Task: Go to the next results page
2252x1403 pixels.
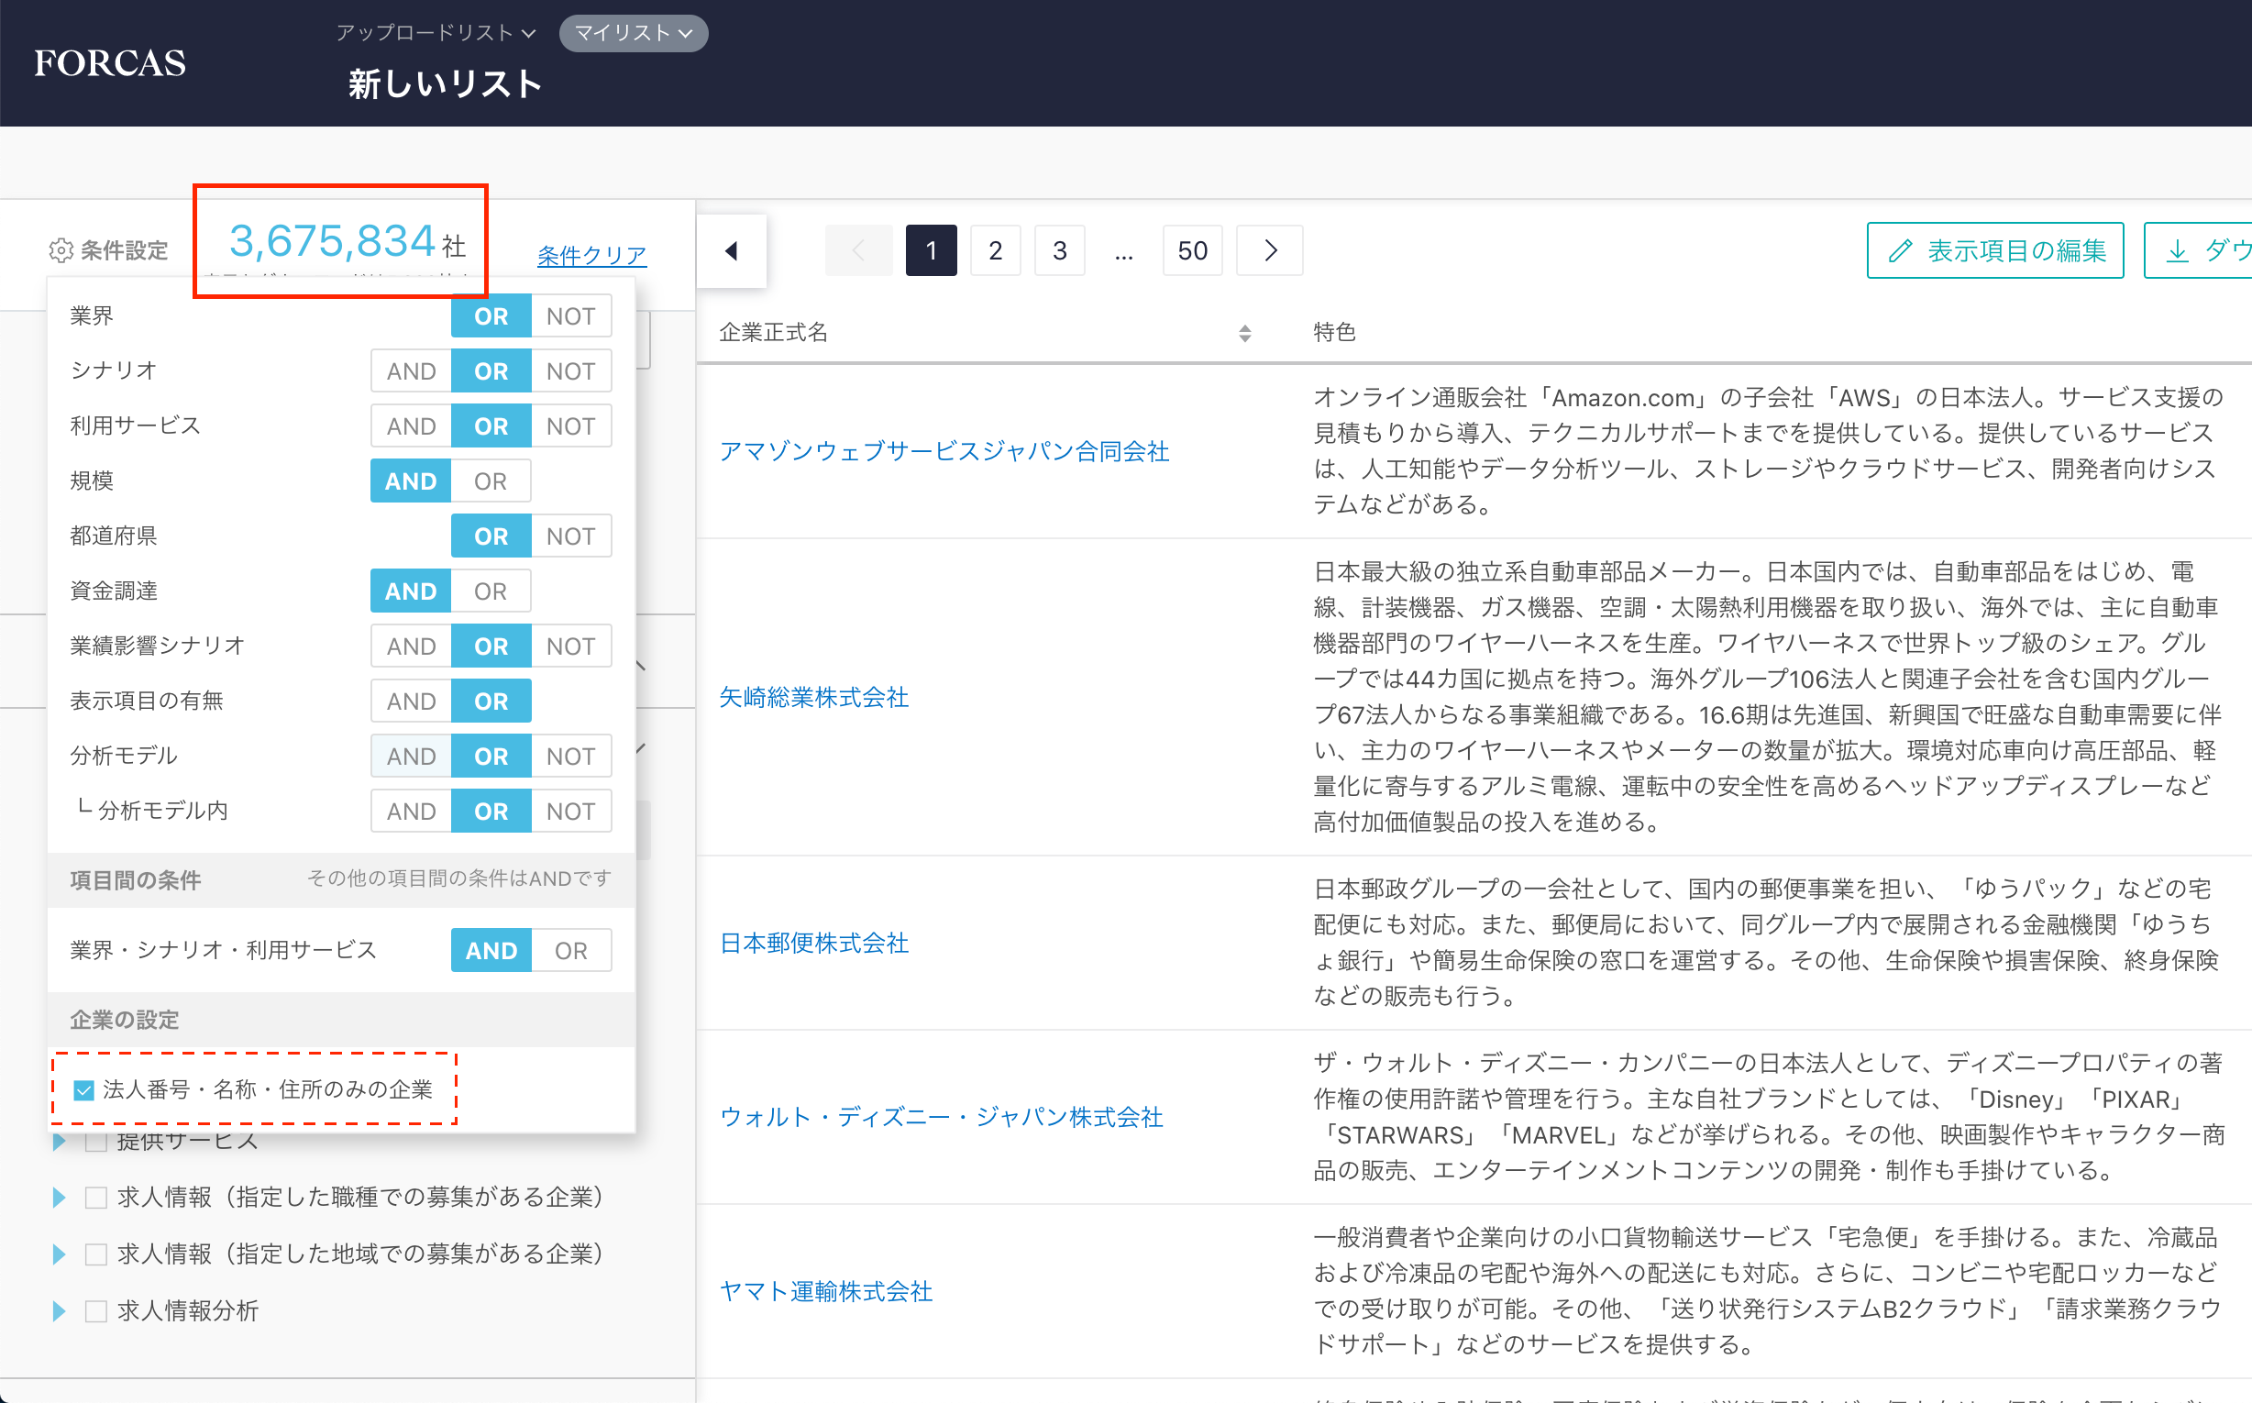Action: tap(1269, 250)
